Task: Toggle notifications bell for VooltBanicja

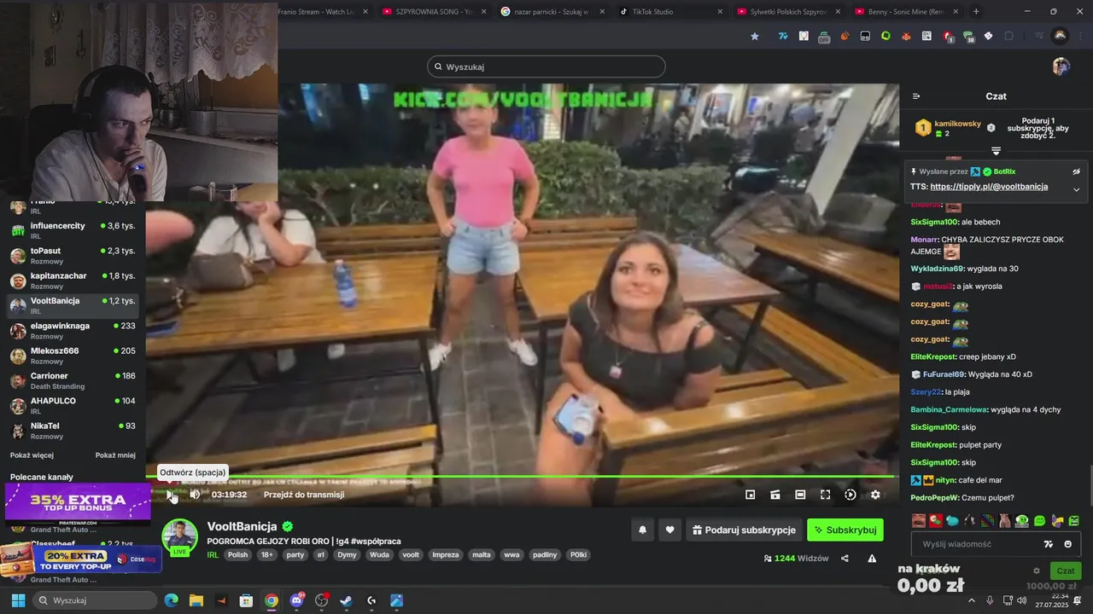Action: [x=643, y=530]
